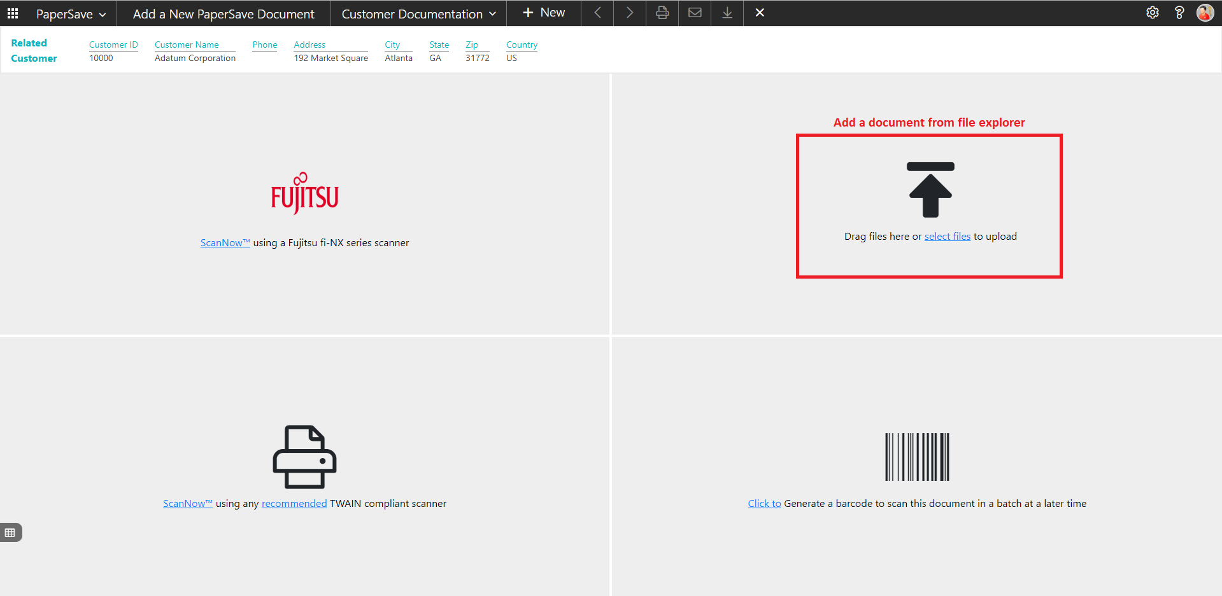Click the TWAIN scanner printer icon
This screenshot has height=596, width=1222.
click(304, 457)
